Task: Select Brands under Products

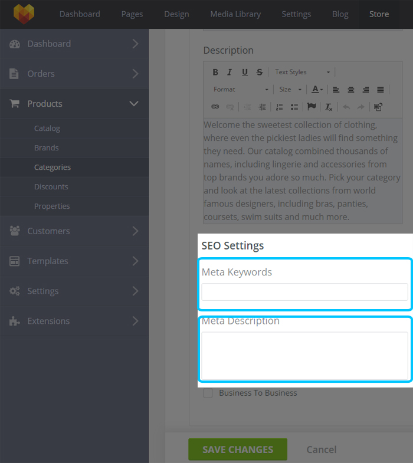Action: tap(47, 147)
